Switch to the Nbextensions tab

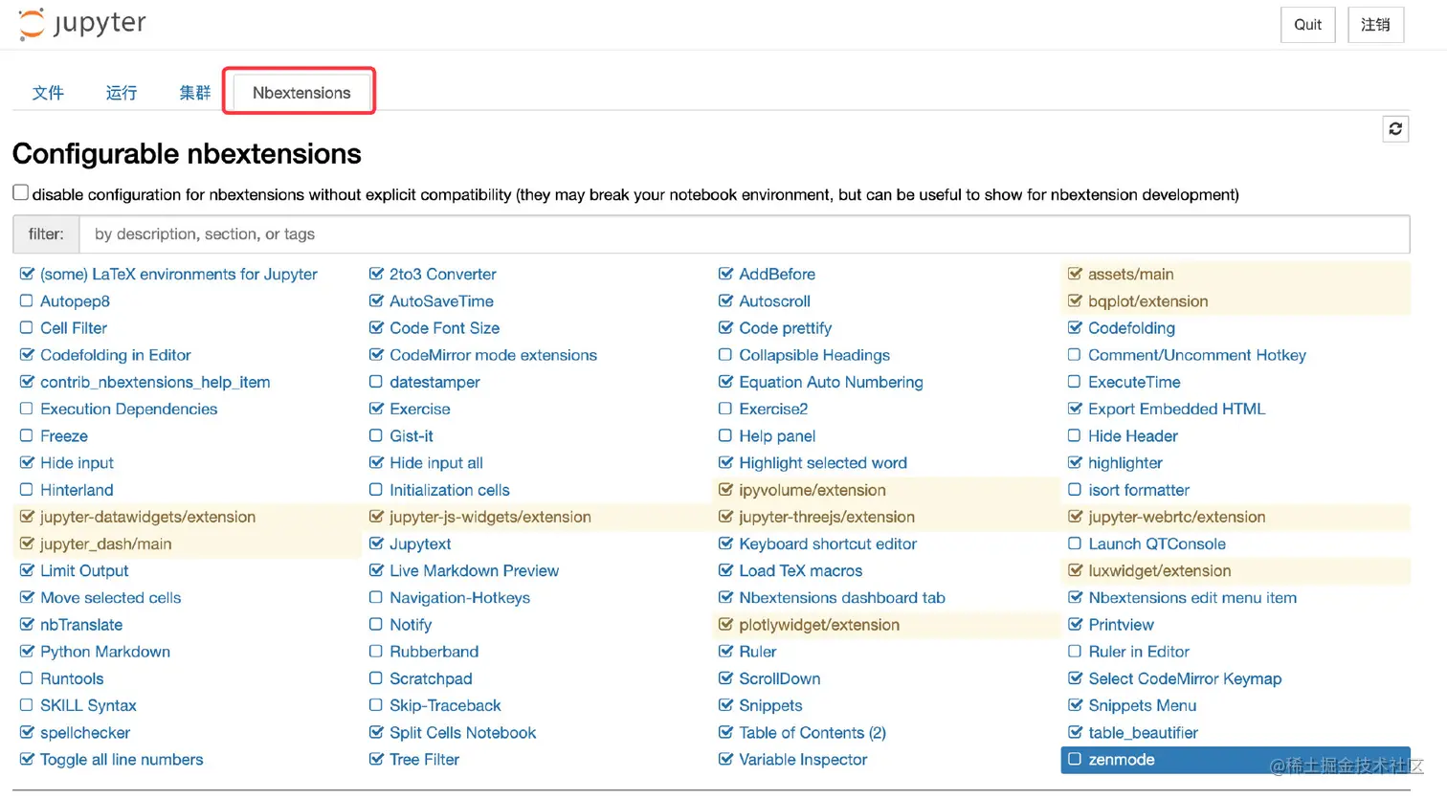coord(301,92)
